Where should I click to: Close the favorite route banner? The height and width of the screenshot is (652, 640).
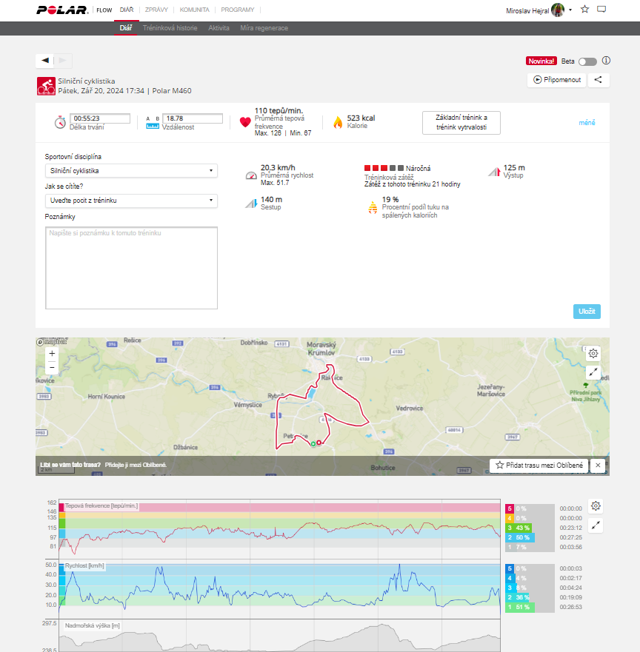(598, 466)
